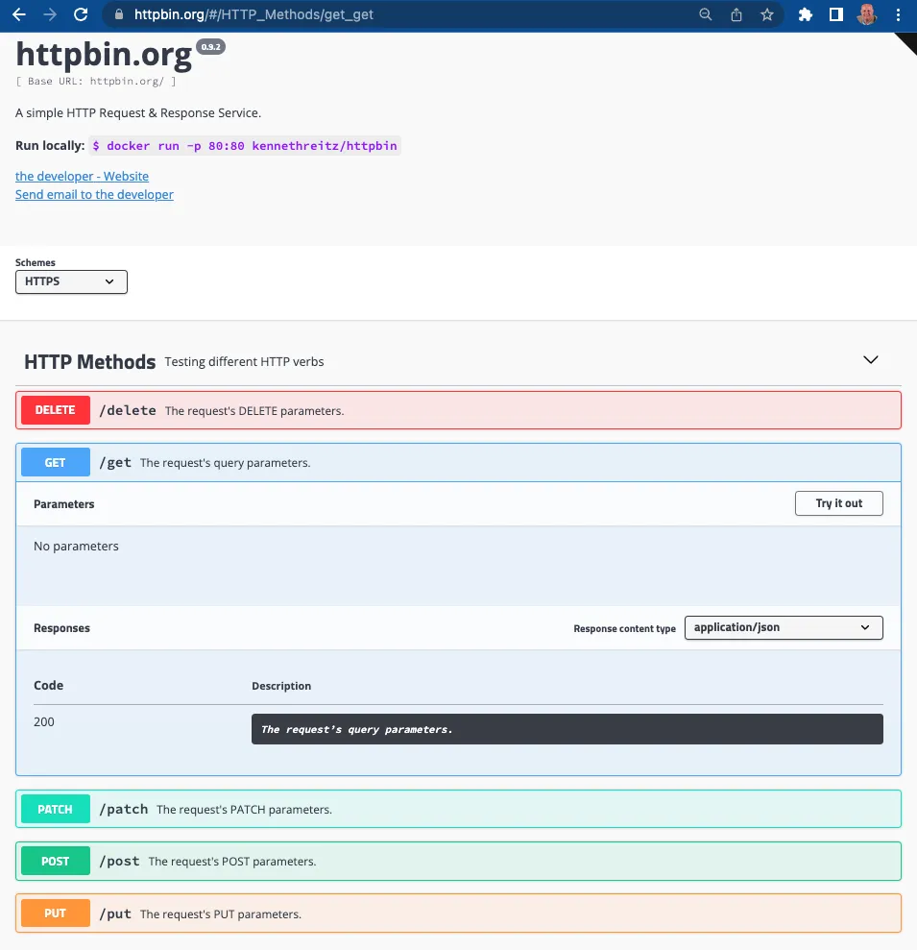Viewport: 917px width, 950px height.
Task: Open the Chrome three-dot menu
Action: click(x=898, y=14)
